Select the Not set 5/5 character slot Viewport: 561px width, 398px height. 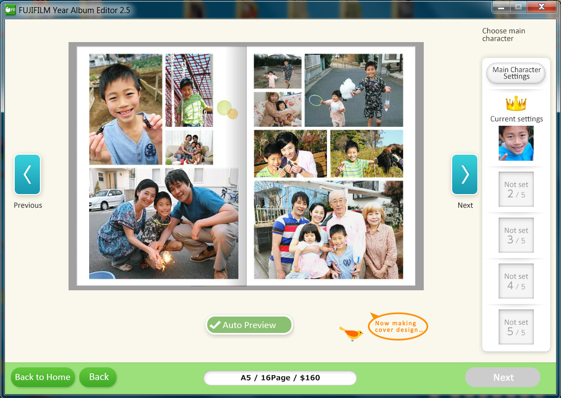(516, 327)
